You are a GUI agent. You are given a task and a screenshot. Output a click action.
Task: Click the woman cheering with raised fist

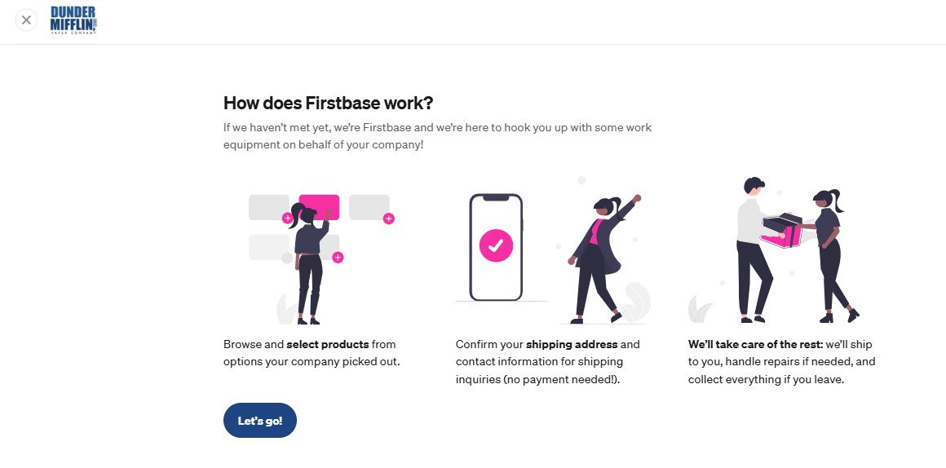pyautogui.click(x=601, y=259)
